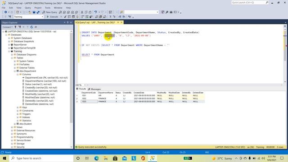Click the Refresh icon in Object Explorer
288x162 pixels.
pyautogui.click(x=31, y=27)
